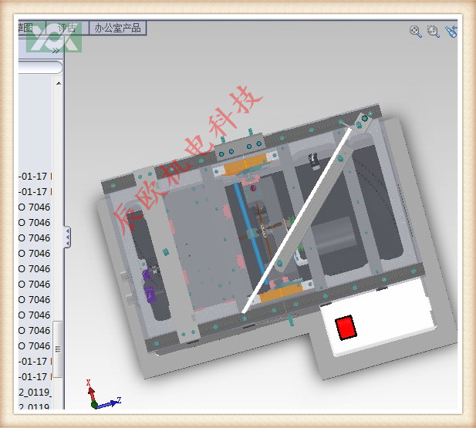Click the blue Z axis of the triad
The height and width of the screenshot is (428, 476).
pyautogui.click(x=109, y=403)
